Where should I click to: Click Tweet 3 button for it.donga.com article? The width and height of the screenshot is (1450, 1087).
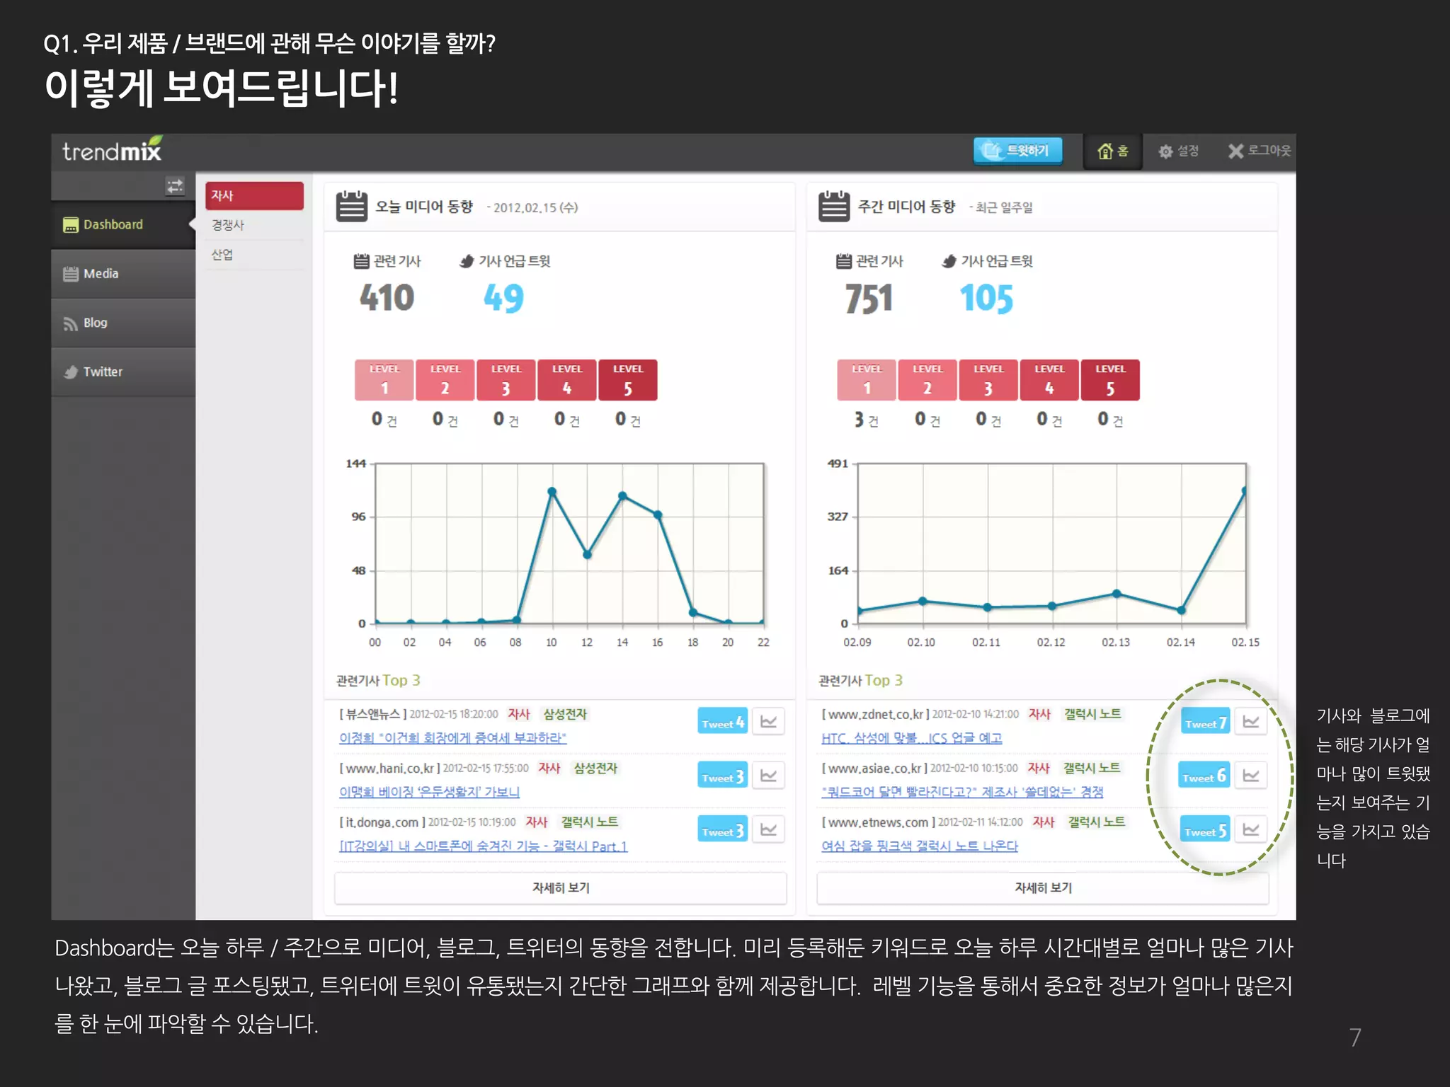tap(722, 829)
